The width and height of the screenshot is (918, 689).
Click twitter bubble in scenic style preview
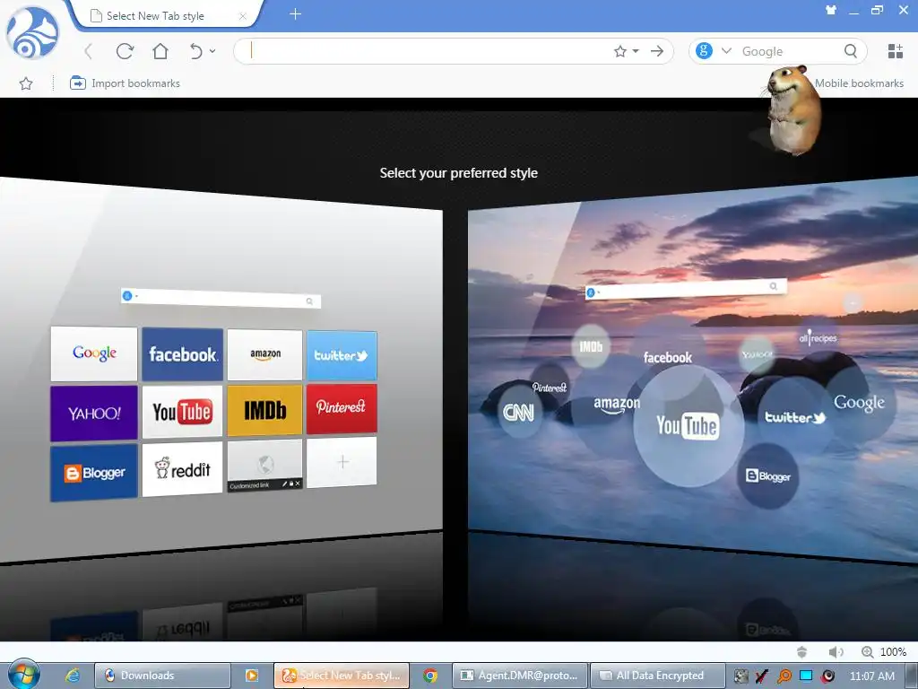coord(794,417)
